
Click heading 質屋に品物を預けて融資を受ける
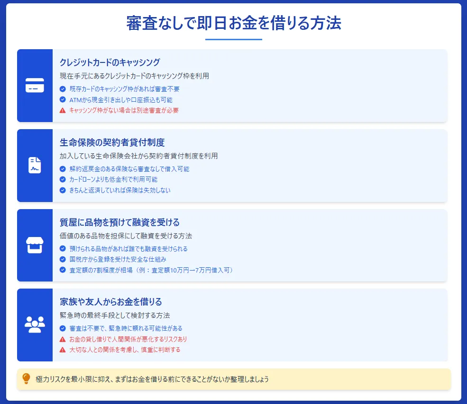pyautogui.click(x=119, y=222)
